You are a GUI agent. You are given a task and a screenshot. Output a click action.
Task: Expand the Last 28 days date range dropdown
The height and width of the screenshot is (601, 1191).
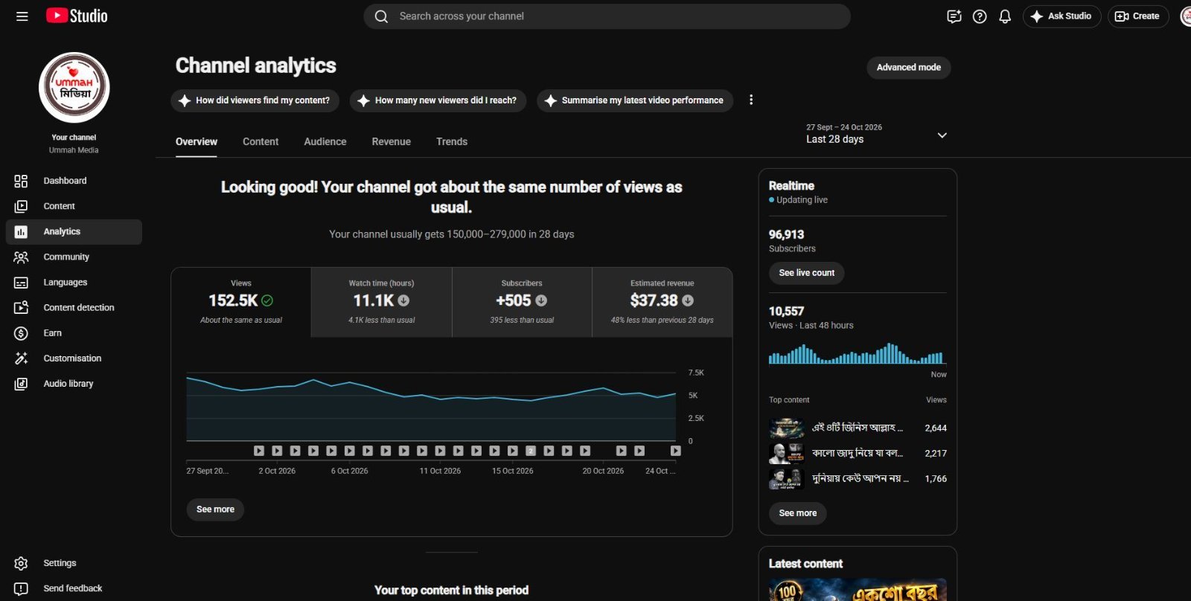tap(876, 135)
